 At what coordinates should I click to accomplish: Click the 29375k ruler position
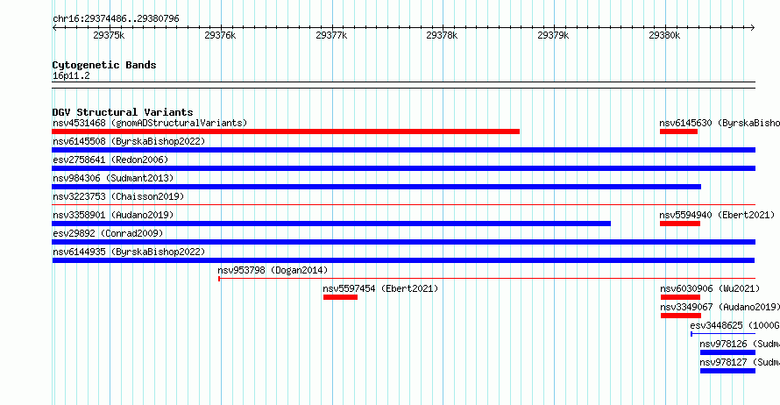[x=109, y=35]
